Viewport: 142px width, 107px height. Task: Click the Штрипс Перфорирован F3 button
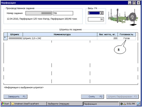(123, 96)
